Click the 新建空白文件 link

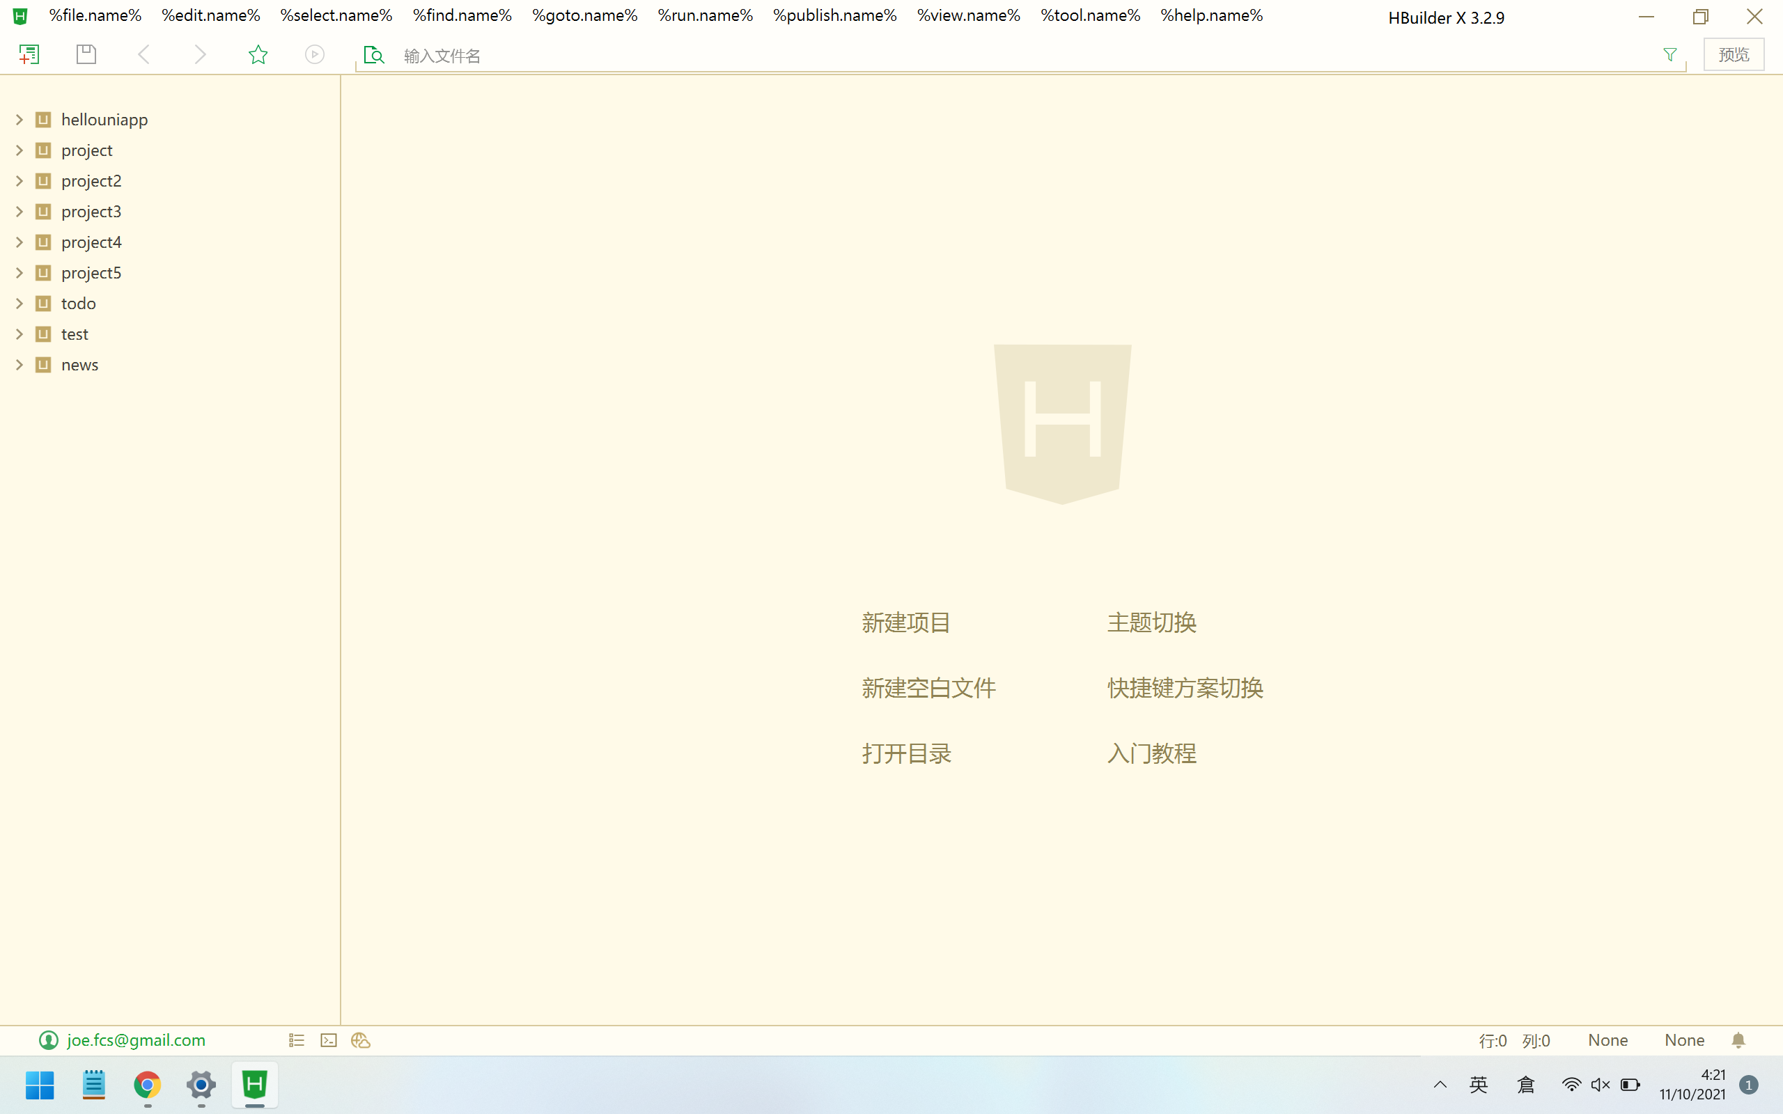[929, 688]
